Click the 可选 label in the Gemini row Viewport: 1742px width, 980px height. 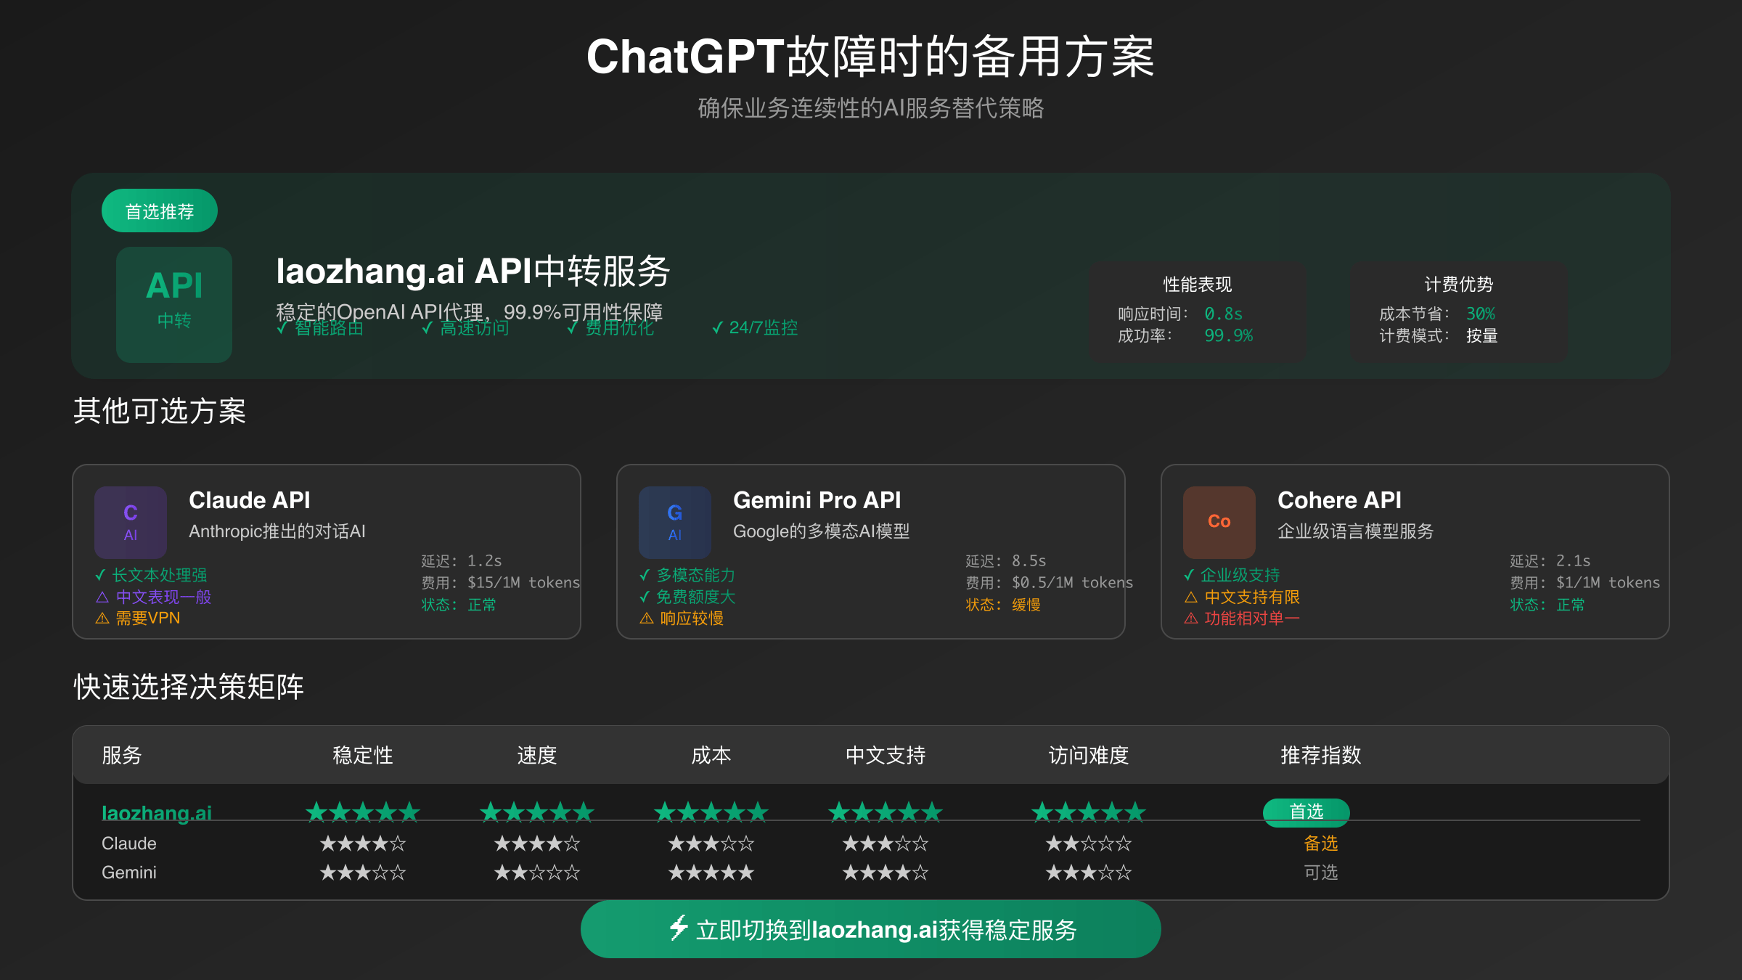click(x=1321, y=873)
